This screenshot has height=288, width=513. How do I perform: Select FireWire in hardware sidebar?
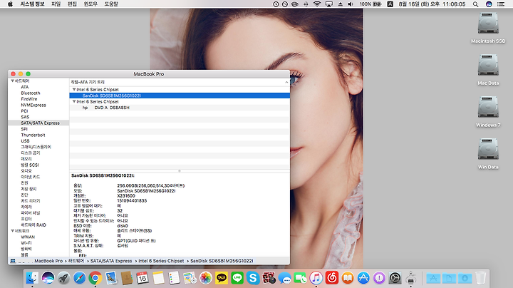click(x=29, y=99)
